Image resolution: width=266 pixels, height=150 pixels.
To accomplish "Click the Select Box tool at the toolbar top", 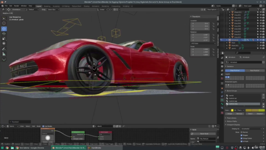I will coord(4,18).
